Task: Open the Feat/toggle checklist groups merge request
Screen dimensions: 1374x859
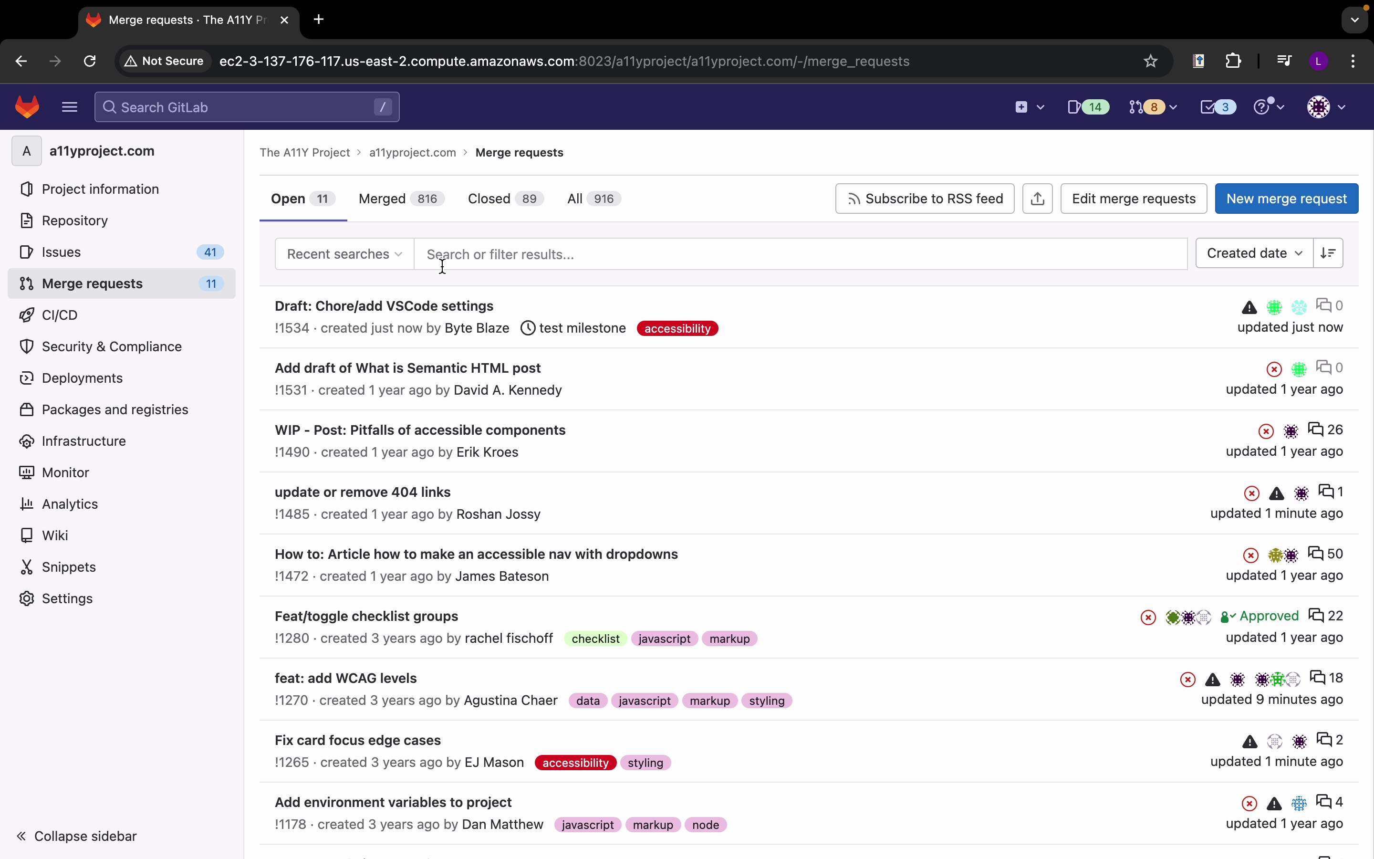Action: (366, 616)
